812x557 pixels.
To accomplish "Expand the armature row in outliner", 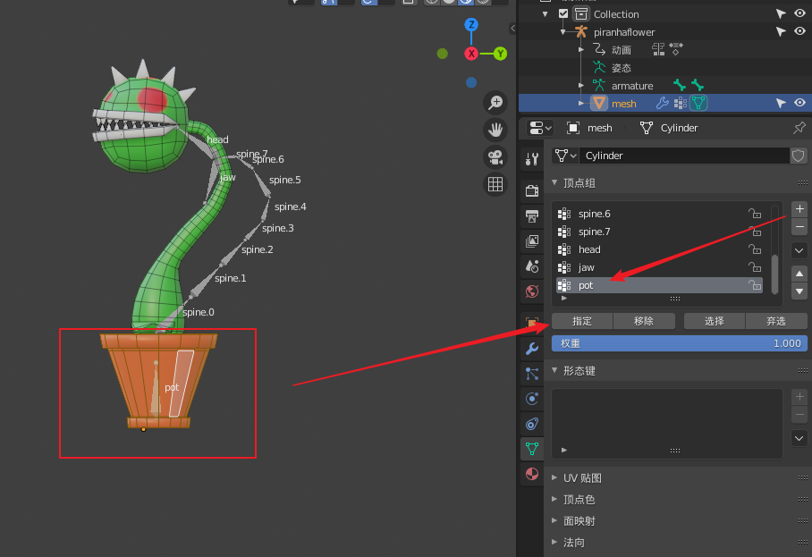I will 581,86.
